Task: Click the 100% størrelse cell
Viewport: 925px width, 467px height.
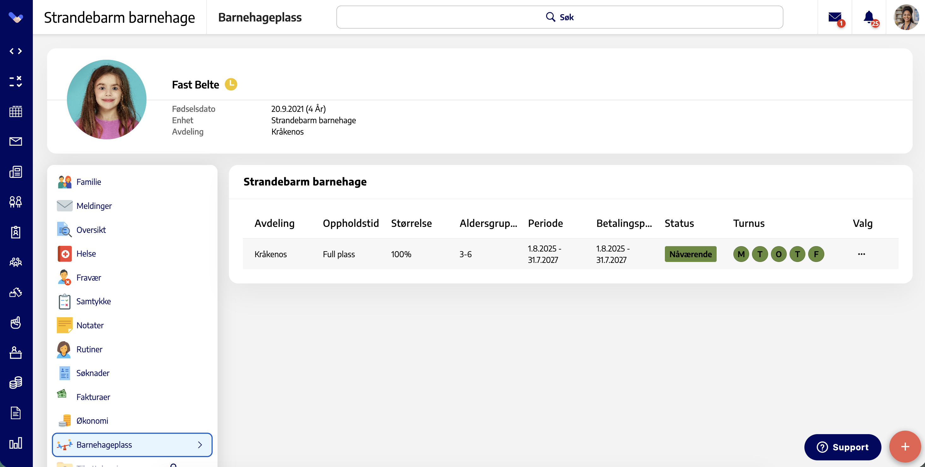Action: [x=401, y=254]
